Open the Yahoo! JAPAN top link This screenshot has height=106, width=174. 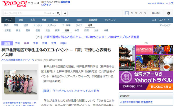tap(156, 3)
